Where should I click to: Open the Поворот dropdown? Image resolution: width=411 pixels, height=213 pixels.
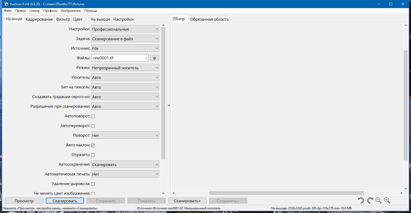(x=125, y=135)
